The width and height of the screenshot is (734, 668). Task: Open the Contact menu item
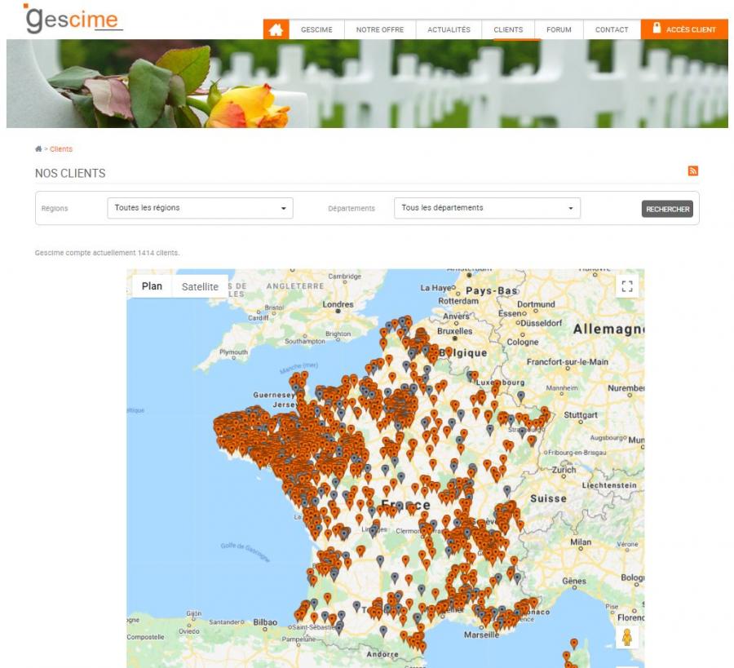[612, 29]
